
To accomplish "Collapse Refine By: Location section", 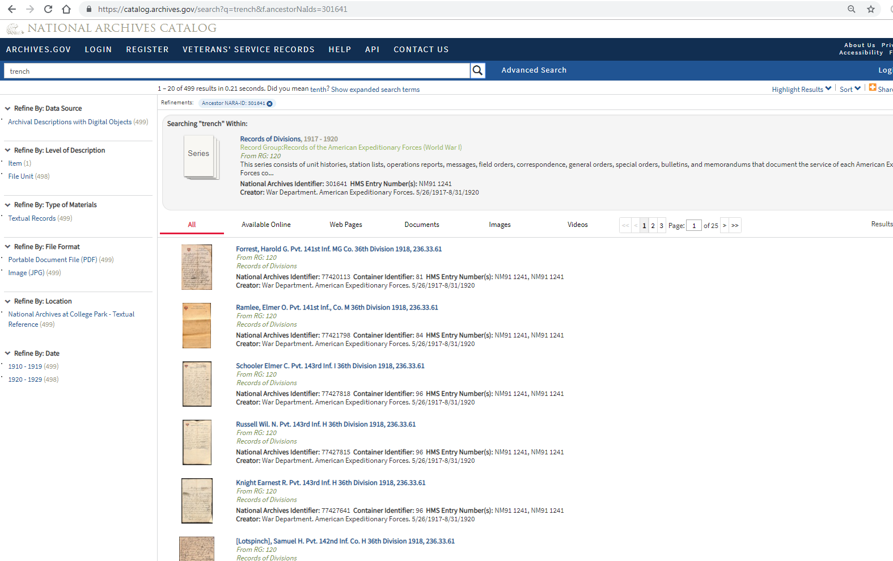I will tap(8, 301).
